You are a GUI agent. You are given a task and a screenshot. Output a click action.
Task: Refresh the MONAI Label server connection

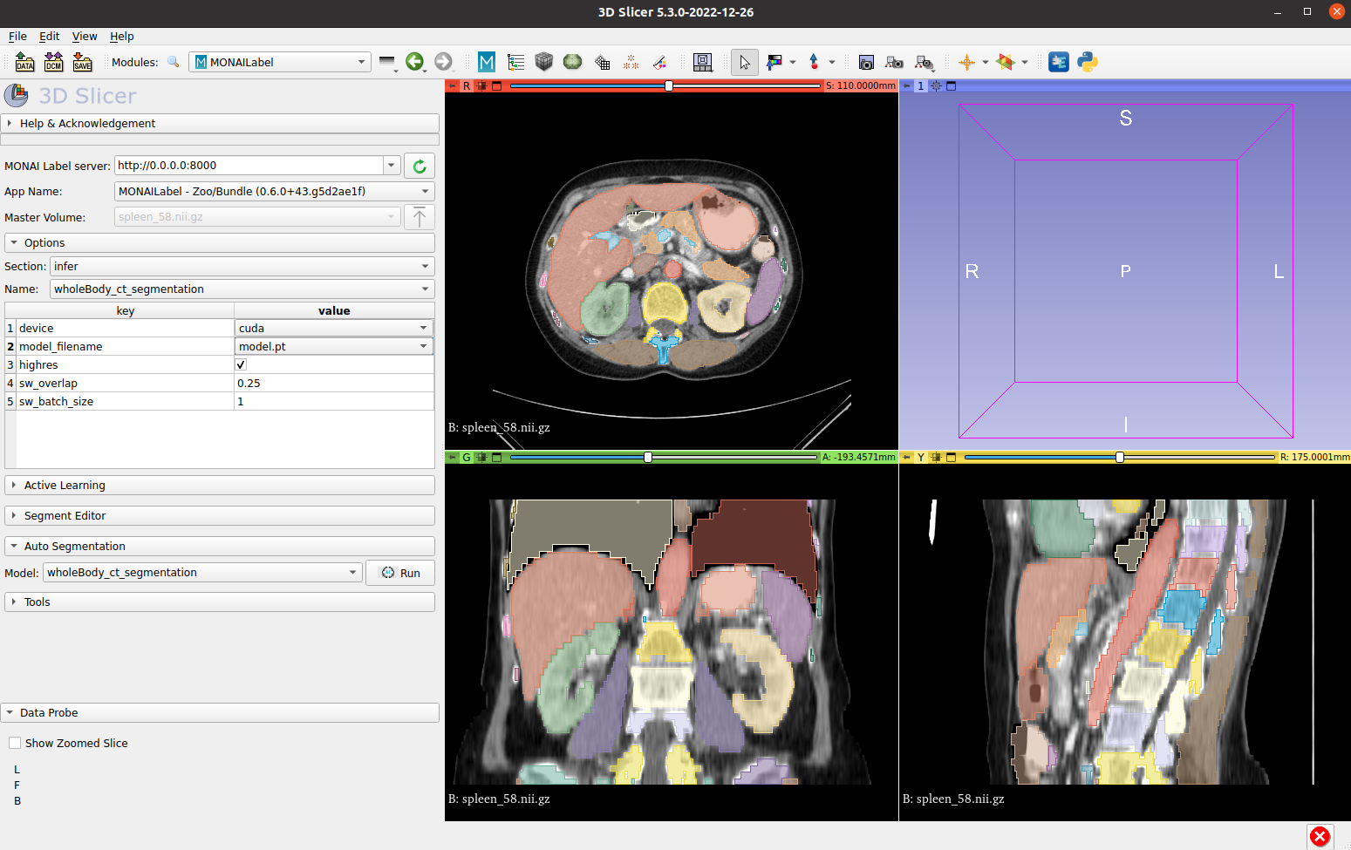coord(420,166)
